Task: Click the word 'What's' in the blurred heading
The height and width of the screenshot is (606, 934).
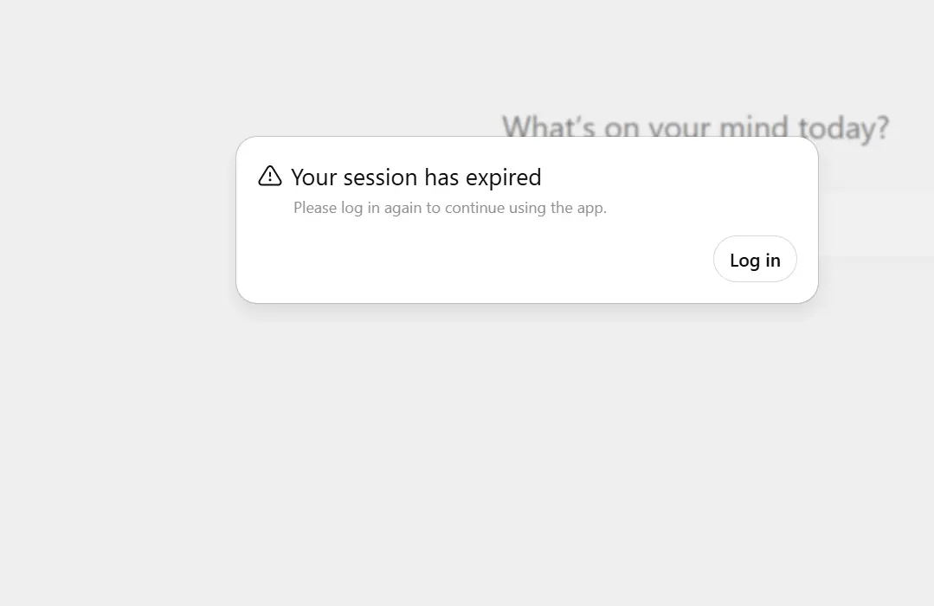Action: 548,126
